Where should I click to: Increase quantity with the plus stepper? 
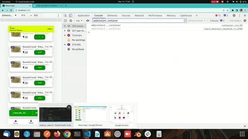click(x=42, y=37)
